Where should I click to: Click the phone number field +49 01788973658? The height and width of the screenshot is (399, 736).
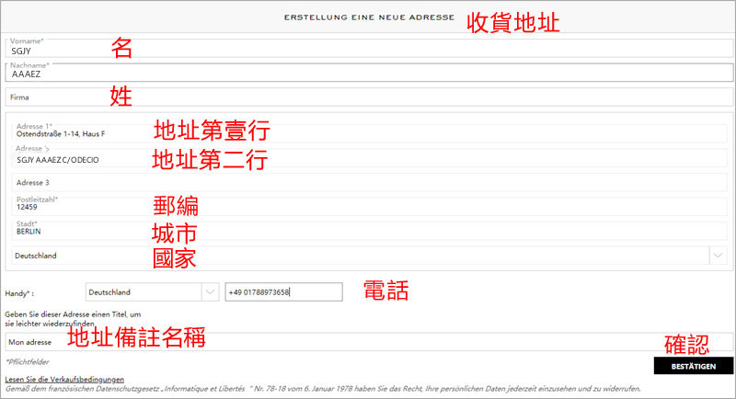(283, 292)
